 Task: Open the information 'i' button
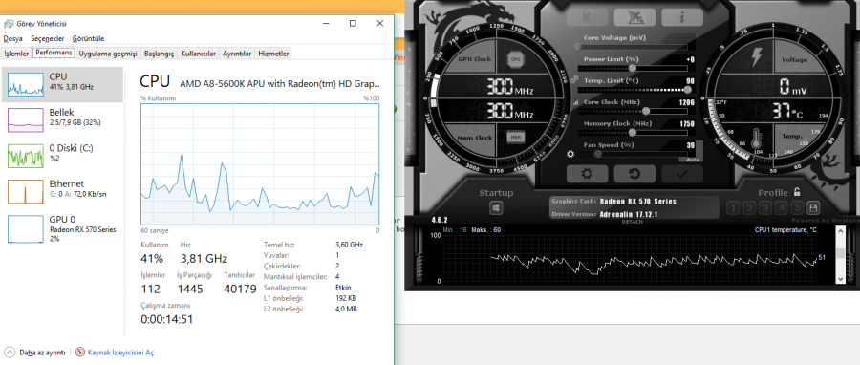682,17
